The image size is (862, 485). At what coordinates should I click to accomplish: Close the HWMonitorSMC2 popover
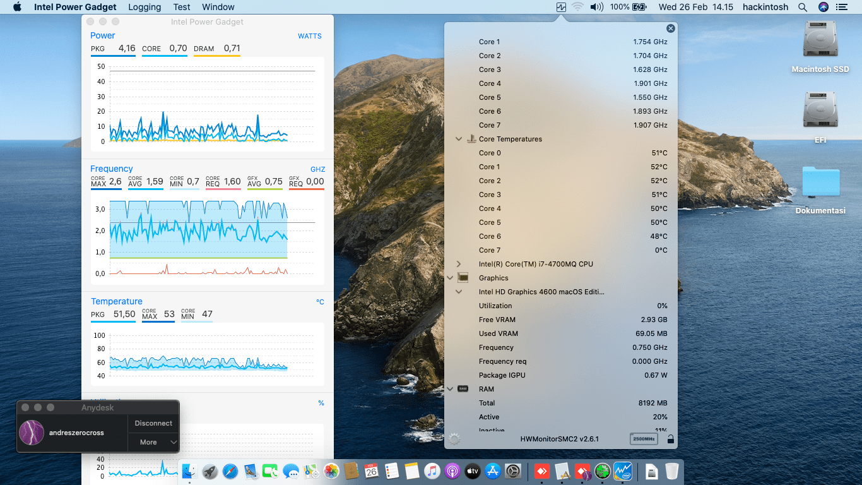tap(671, 28)
